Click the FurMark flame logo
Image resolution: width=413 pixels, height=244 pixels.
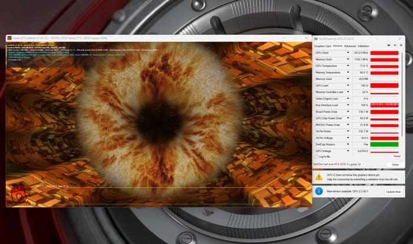tap(19, 195)
